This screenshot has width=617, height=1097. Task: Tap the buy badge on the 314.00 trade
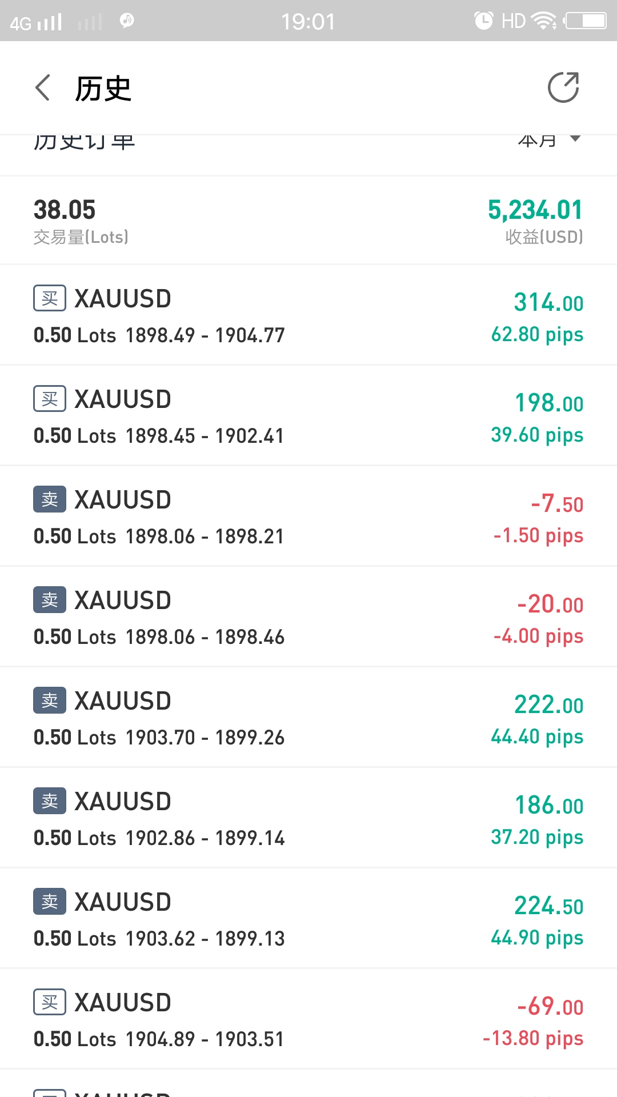pos(50,298)
